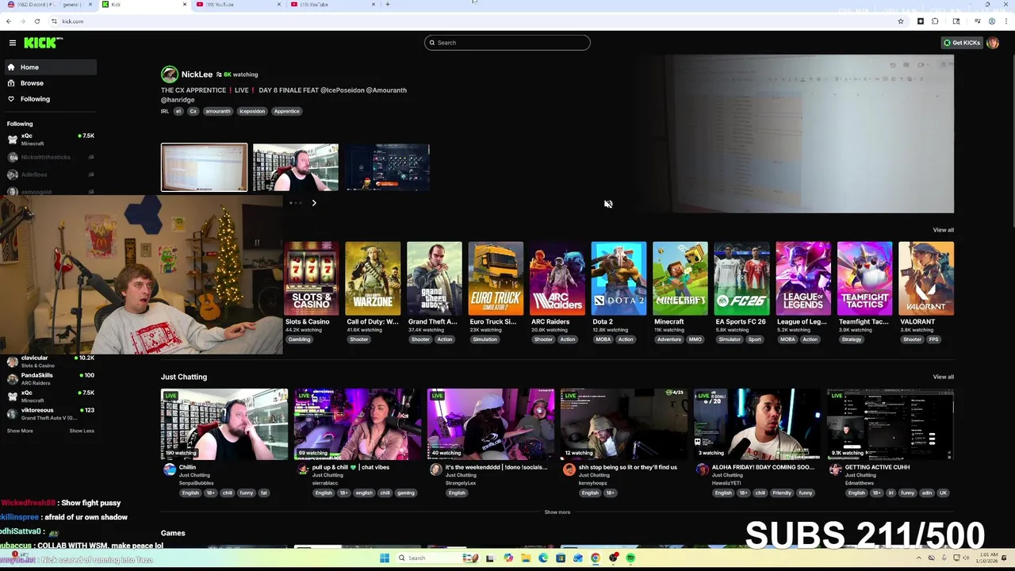The width and height of the screenshot is (1015, 571).
Task: Open NickLee's channel name link
Action: click(197, 75)
